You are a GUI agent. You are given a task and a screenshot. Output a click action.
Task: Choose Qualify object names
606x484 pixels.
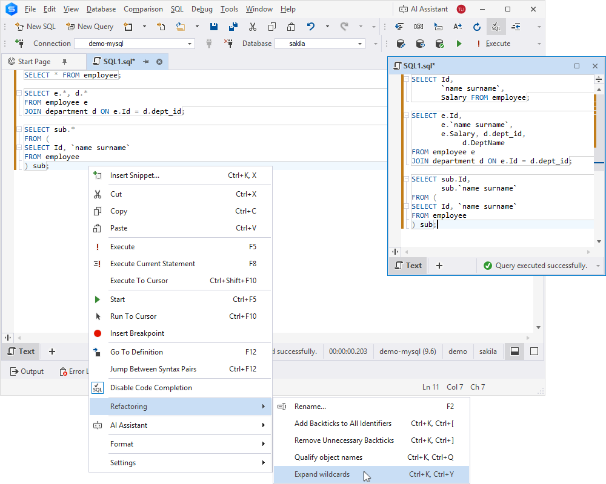click(371, 457)
